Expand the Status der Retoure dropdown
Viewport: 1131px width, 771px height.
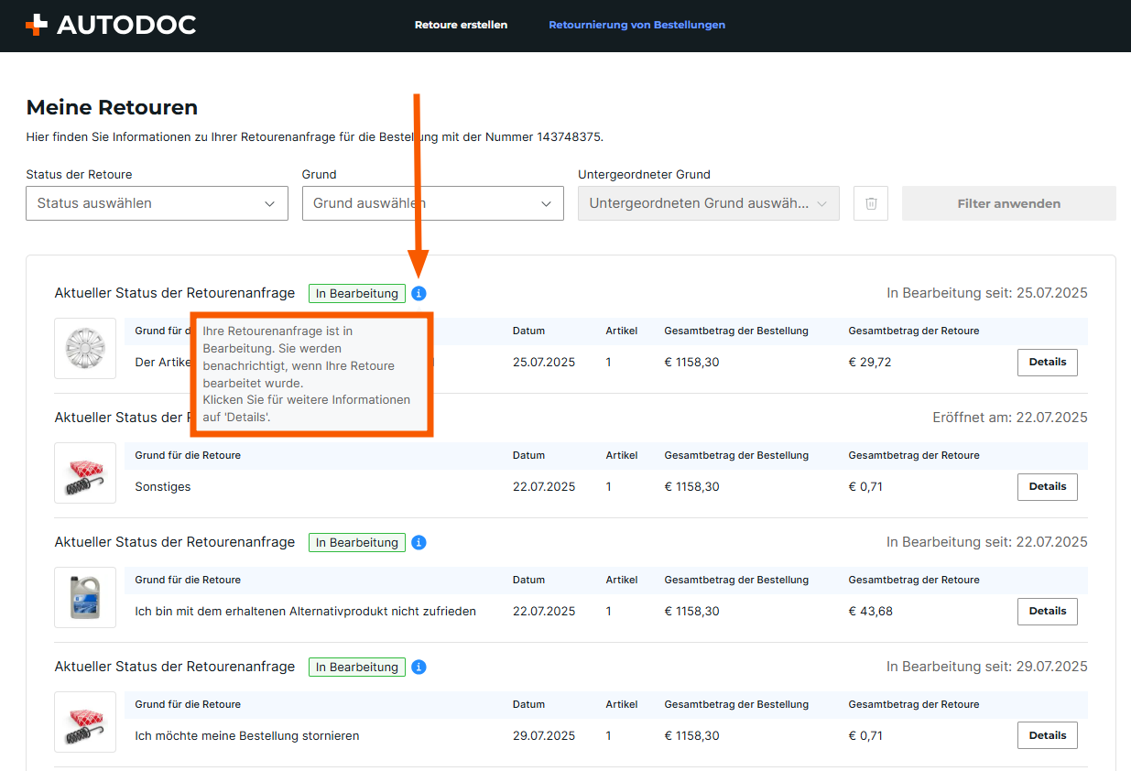[x=157, y=203]
